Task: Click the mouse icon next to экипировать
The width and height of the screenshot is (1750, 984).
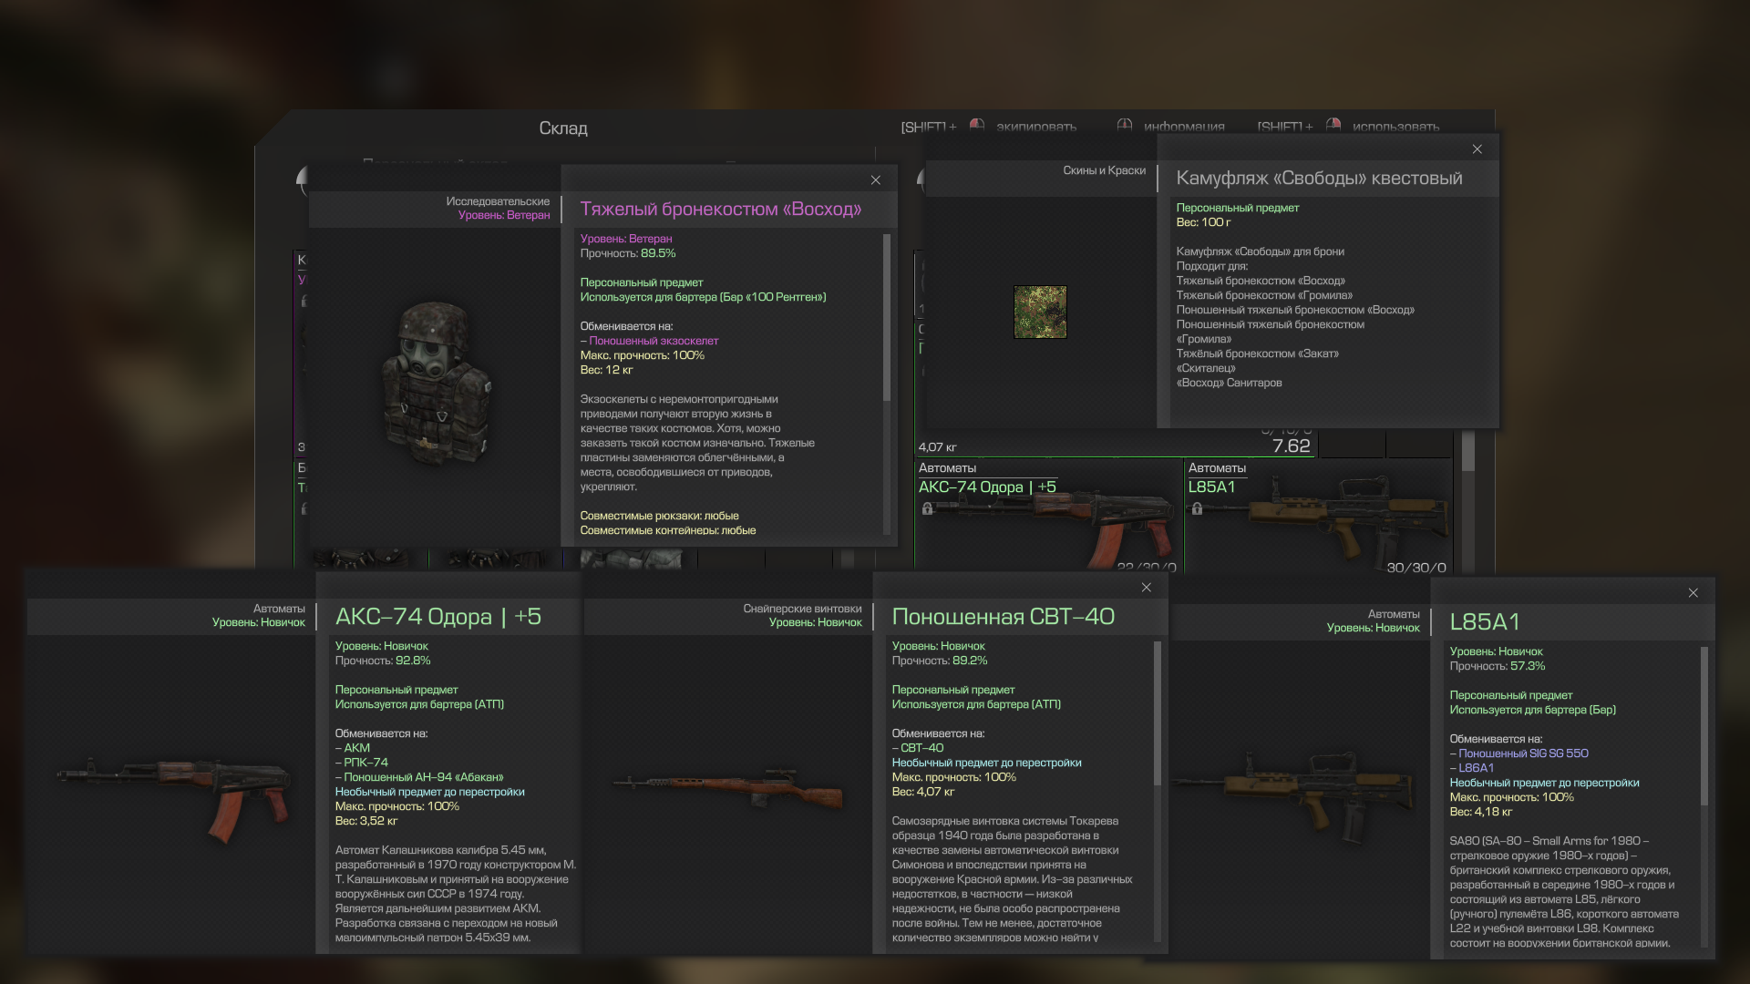Action: [x=976, y=126]
